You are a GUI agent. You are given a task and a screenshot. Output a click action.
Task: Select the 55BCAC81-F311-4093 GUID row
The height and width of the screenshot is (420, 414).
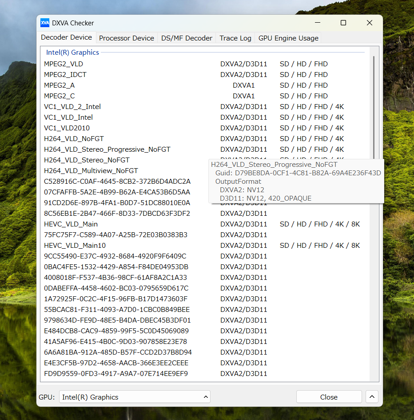click(x=205, y=310)
